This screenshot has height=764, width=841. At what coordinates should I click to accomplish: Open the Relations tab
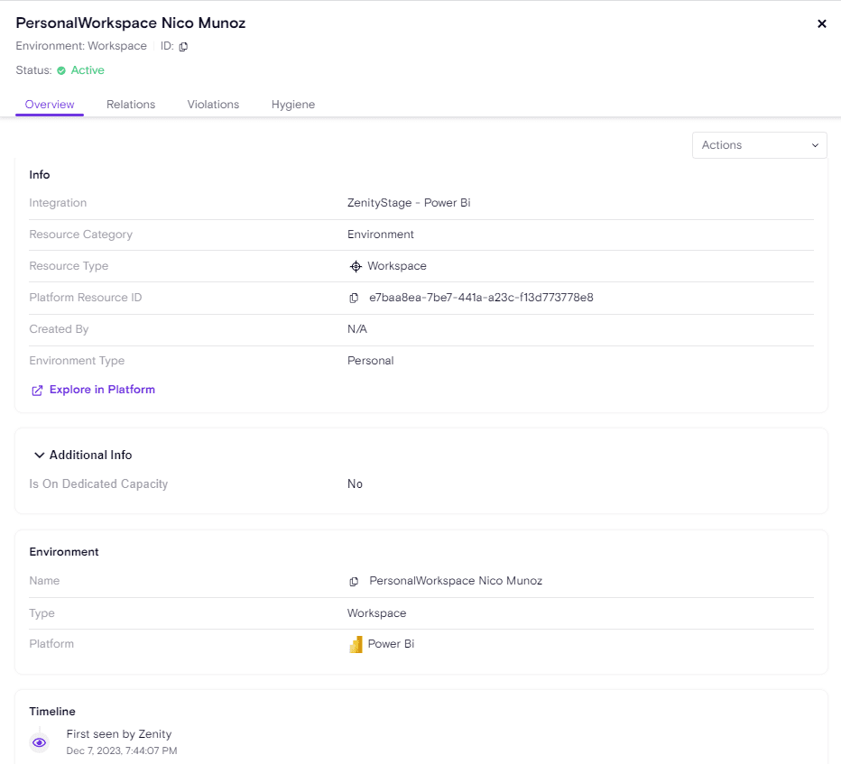[x=131, y=105]
